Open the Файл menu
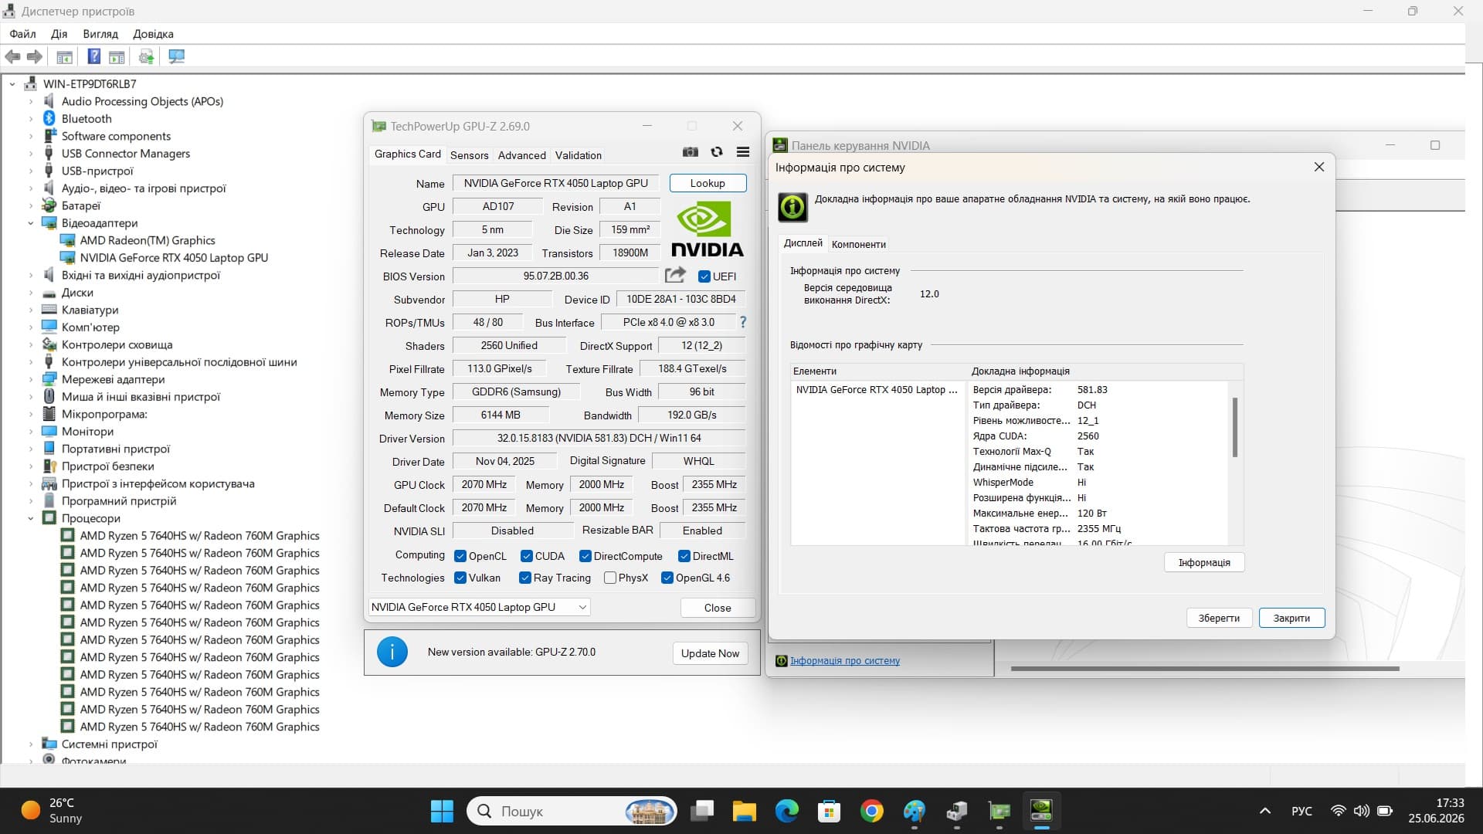1483x834 pixels. [x=22, y=34]
